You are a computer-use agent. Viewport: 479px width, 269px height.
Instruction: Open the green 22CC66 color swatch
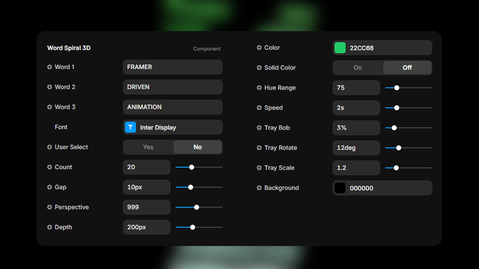(x=340, y=48)
